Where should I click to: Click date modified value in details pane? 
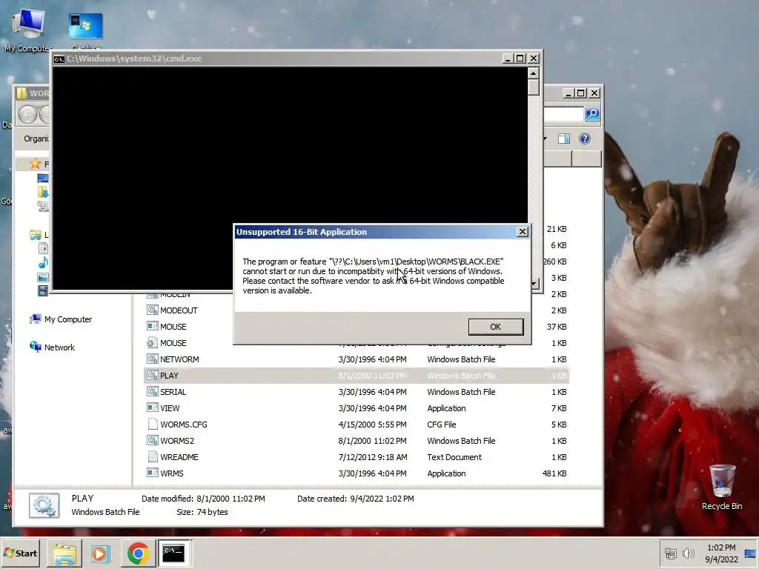tap(231, 499)
